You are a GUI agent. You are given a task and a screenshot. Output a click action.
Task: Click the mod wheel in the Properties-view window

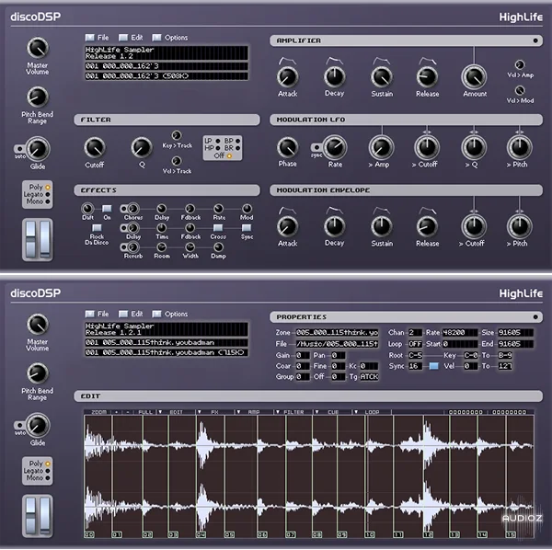(45, 516)
